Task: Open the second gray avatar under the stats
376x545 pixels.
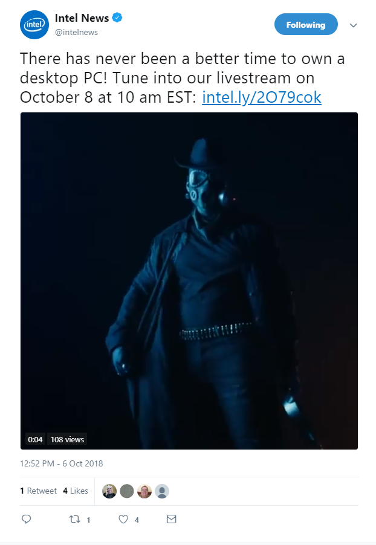Action: [127, 491]
